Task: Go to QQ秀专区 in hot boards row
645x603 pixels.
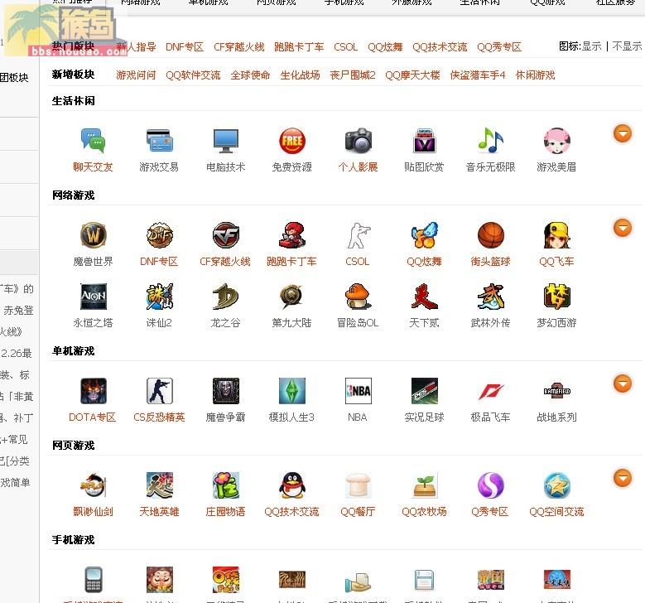Action: coord(499,47)
